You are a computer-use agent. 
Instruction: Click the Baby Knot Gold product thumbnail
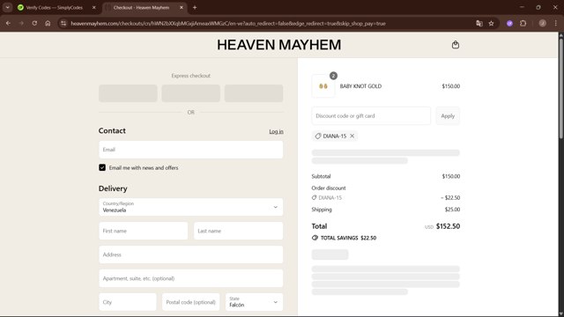[323, 86]
